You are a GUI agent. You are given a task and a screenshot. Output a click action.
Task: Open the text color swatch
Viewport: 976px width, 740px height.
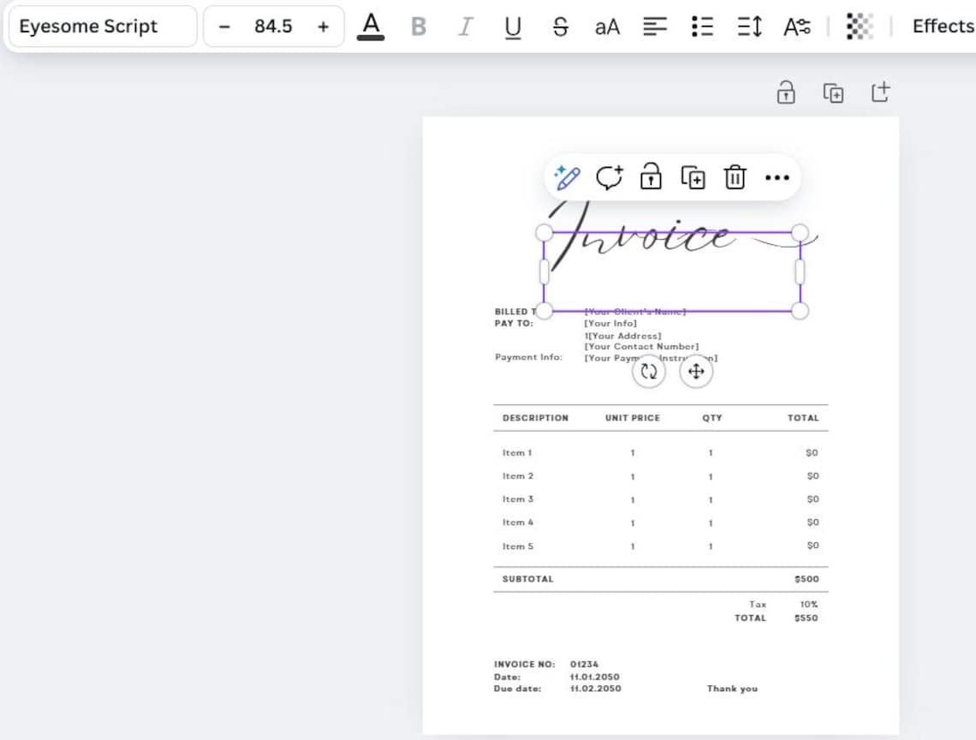coord(371,27)
